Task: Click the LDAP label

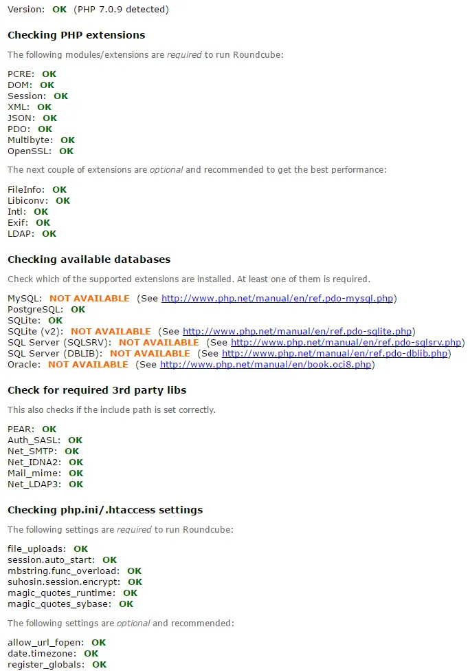Action: (21, 234)
